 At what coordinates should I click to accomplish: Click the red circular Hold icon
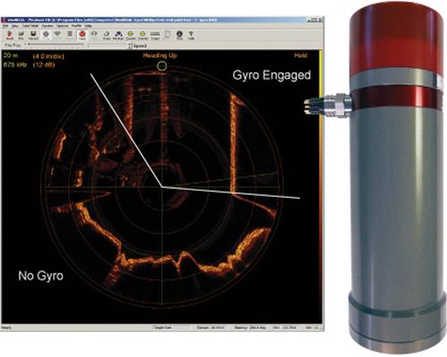point(82,35)
